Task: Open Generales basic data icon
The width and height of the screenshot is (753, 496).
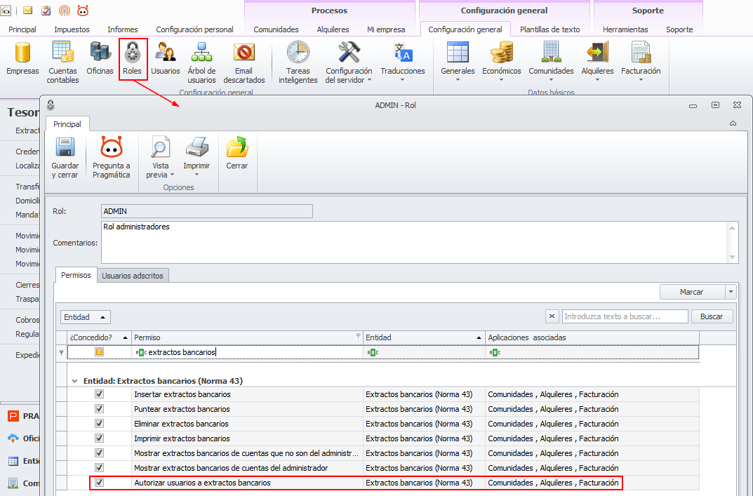Action: tap(458, 53)
